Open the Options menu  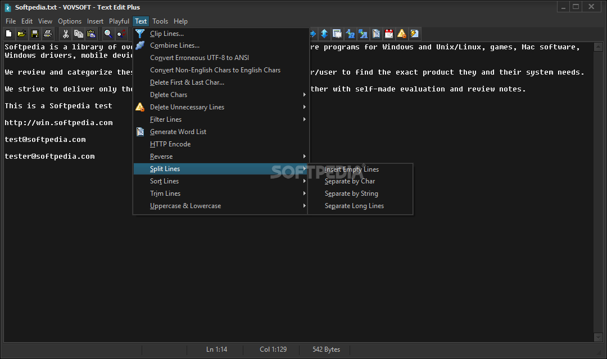pyautogui.click(x=70, y=21)
